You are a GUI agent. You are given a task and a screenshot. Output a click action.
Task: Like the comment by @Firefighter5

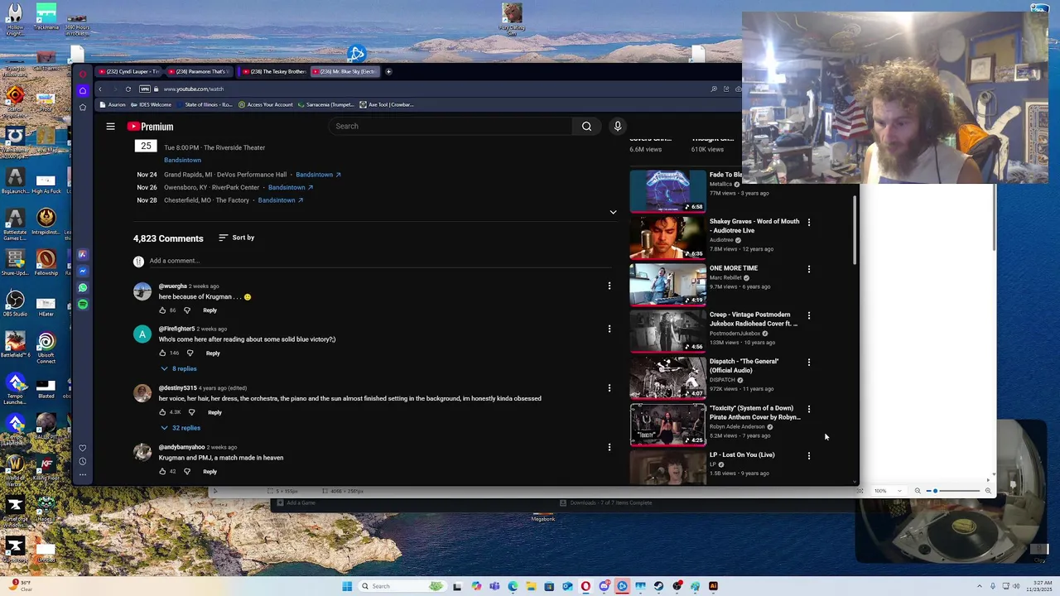(162, 353)
